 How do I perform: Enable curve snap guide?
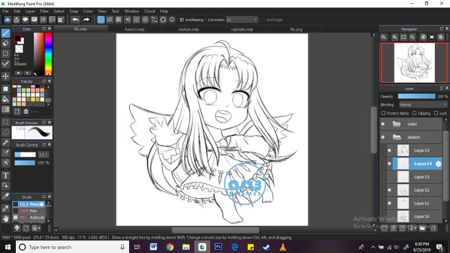pyautogui.click(x=154, y=19)
